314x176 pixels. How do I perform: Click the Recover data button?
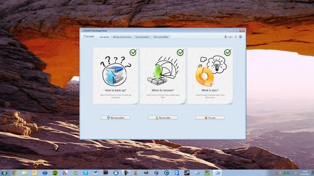pos(163,118)
